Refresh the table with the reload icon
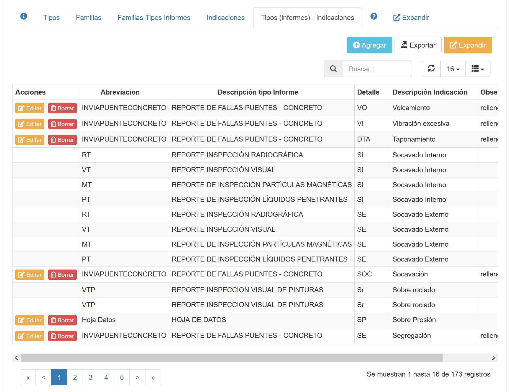The height and width of the screenshot is (392, 509). point(431,69)
